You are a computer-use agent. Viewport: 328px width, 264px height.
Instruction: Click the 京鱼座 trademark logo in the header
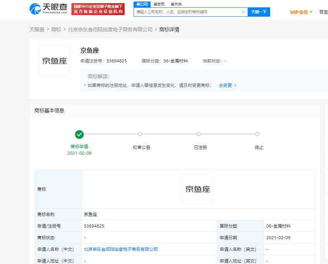click(54, 60)
